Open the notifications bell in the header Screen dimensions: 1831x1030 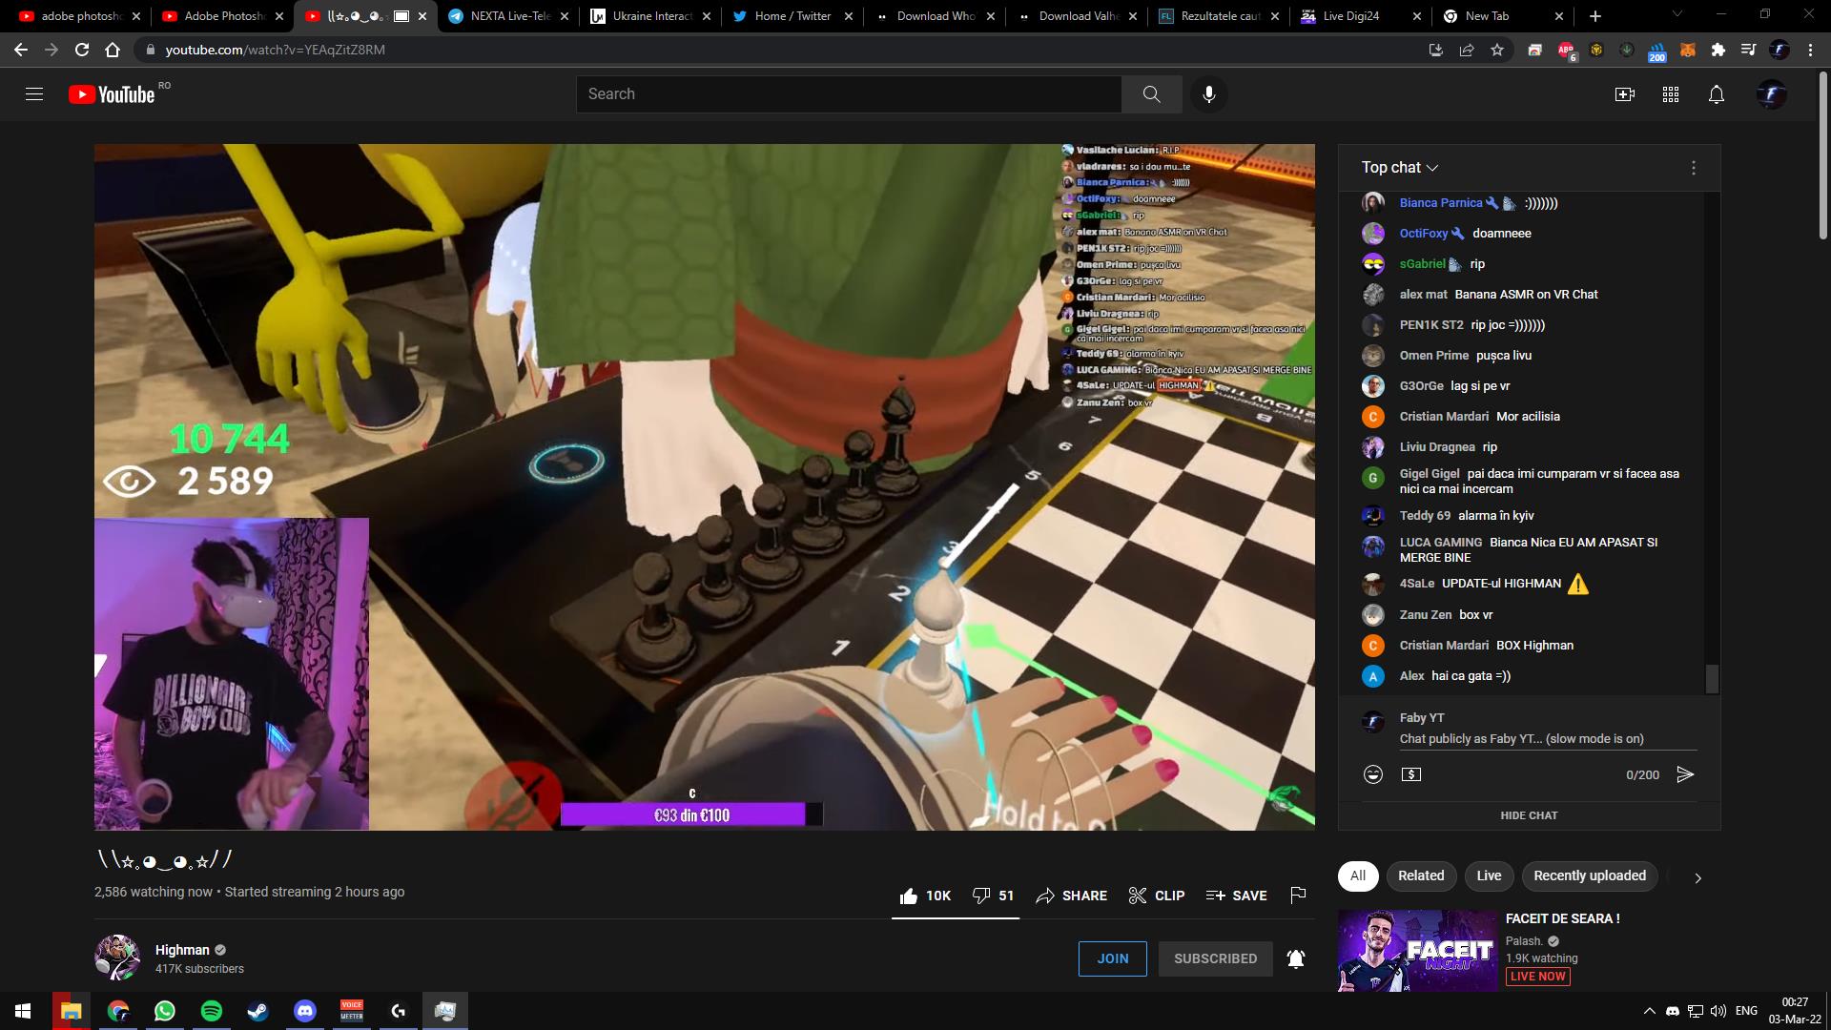pos(1716,94)
